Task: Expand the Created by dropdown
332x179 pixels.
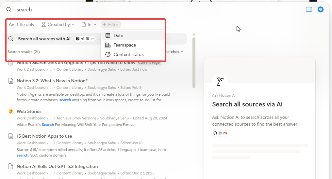Action: pyautogui.click(x=58, y=24)
